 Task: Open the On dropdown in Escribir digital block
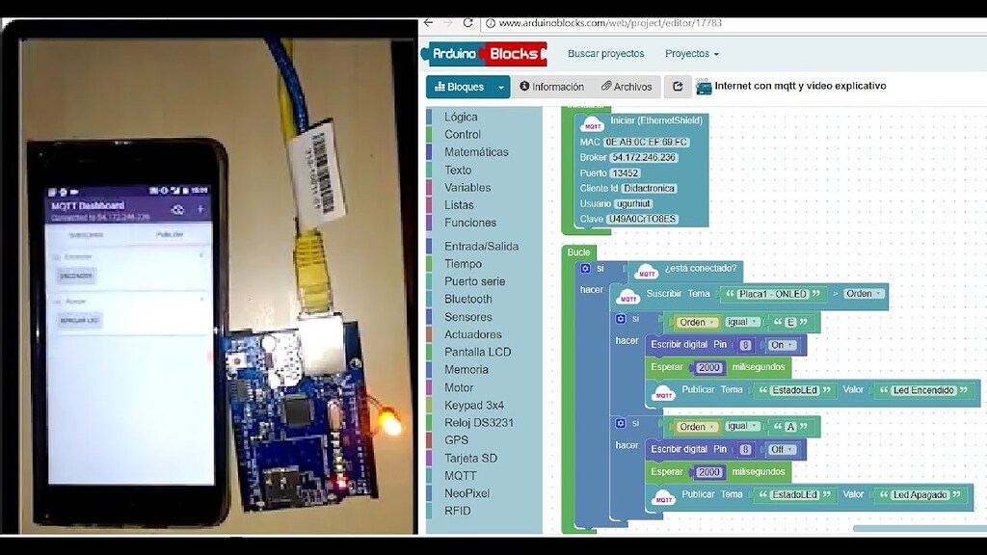click(783, 344)
